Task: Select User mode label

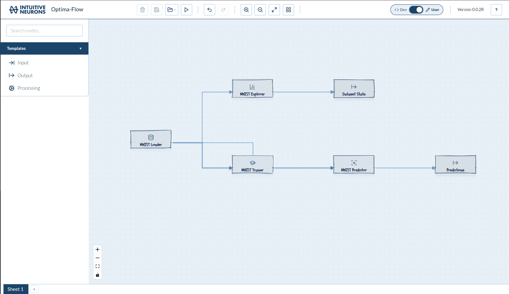Action: coord(433,10)
